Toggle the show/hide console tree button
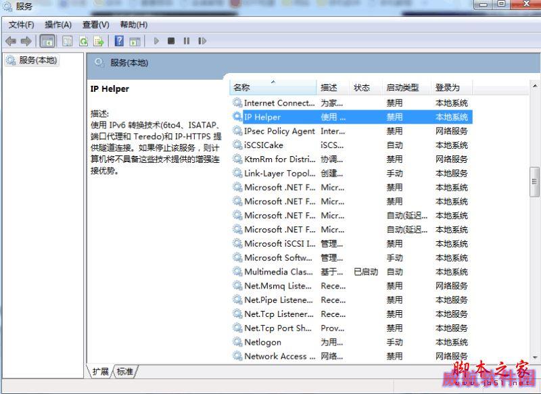 coord(47,41)
